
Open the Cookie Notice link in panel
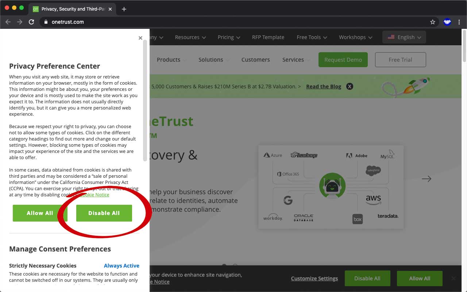click(x=95, y=195)
